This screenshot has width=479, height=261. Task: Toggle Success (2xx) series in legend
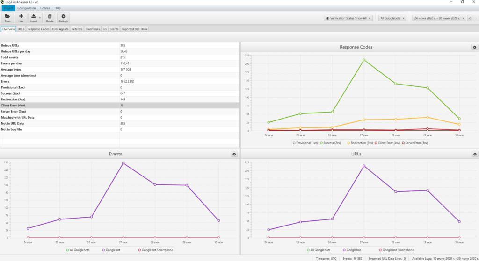(x=330, y=143)
